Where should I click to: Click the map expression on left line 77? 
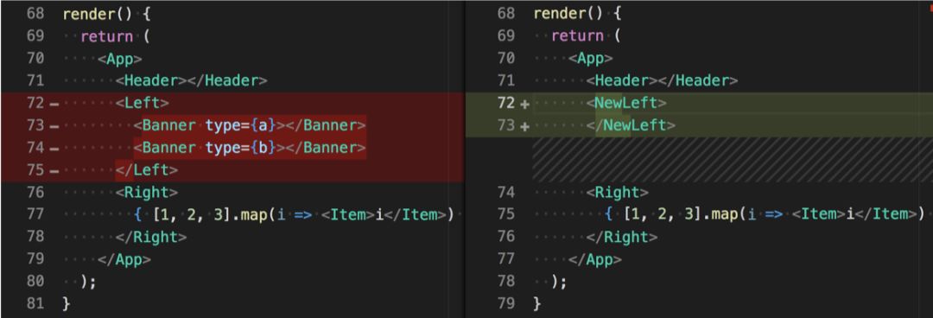(294, 214)
